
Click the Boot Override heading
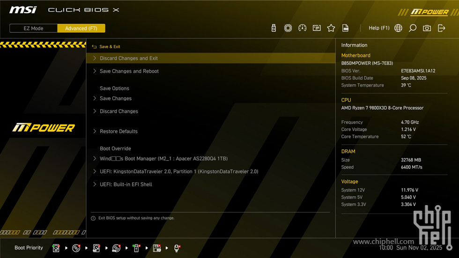tap(115, 148)
